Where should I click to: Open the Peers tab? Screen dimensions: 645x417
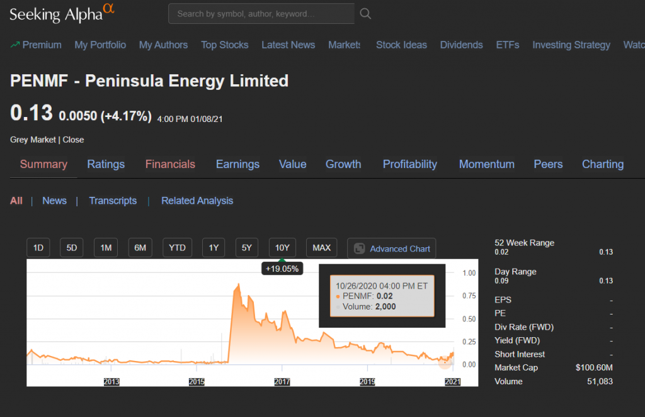coord(549,164)
